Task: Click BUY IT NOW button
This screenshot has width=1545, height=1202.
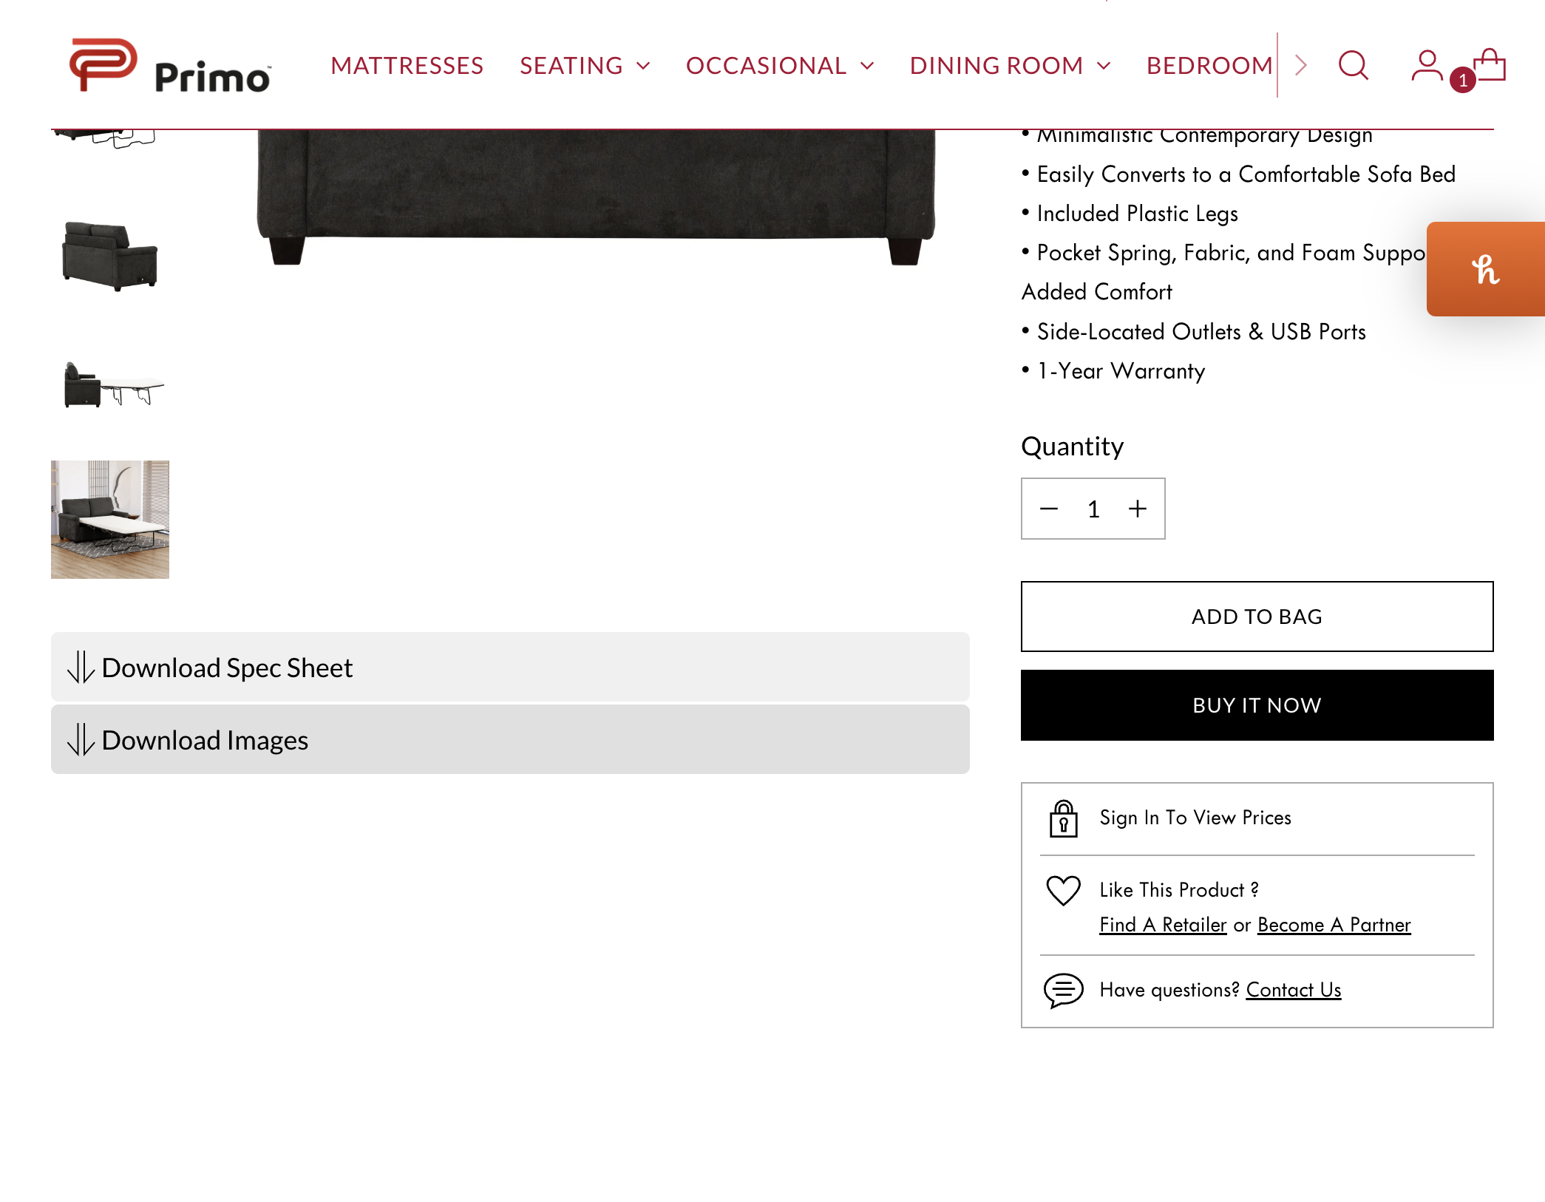Action: 1257,705
